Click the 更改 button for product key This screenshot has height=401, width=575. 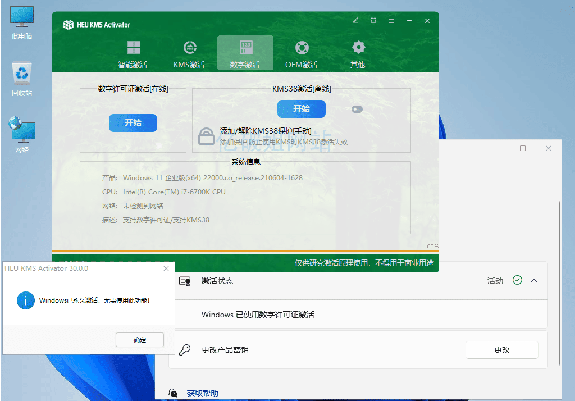[x=501, y=349]
